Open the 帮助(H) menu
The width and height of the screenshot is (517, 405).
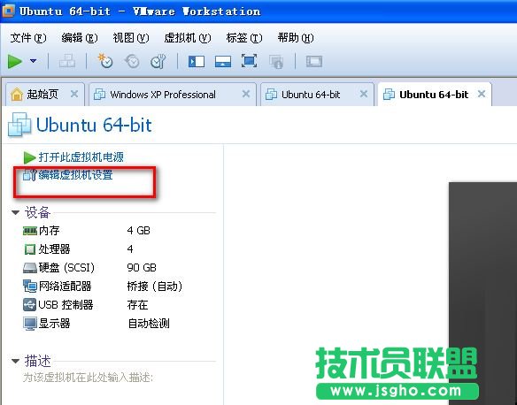[296, 38]
